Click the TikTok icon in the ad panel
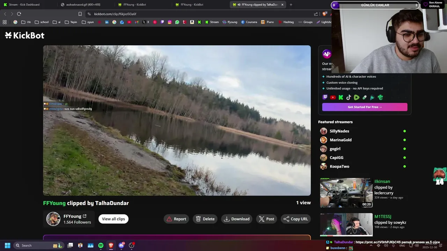This screenshot has height=251, width=447. click(349, 98)
